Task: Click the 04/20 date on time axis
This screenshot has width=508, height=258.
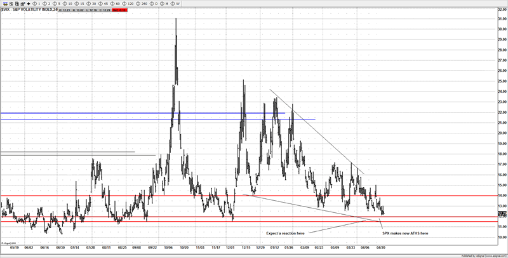Action: tap(382, 248)
